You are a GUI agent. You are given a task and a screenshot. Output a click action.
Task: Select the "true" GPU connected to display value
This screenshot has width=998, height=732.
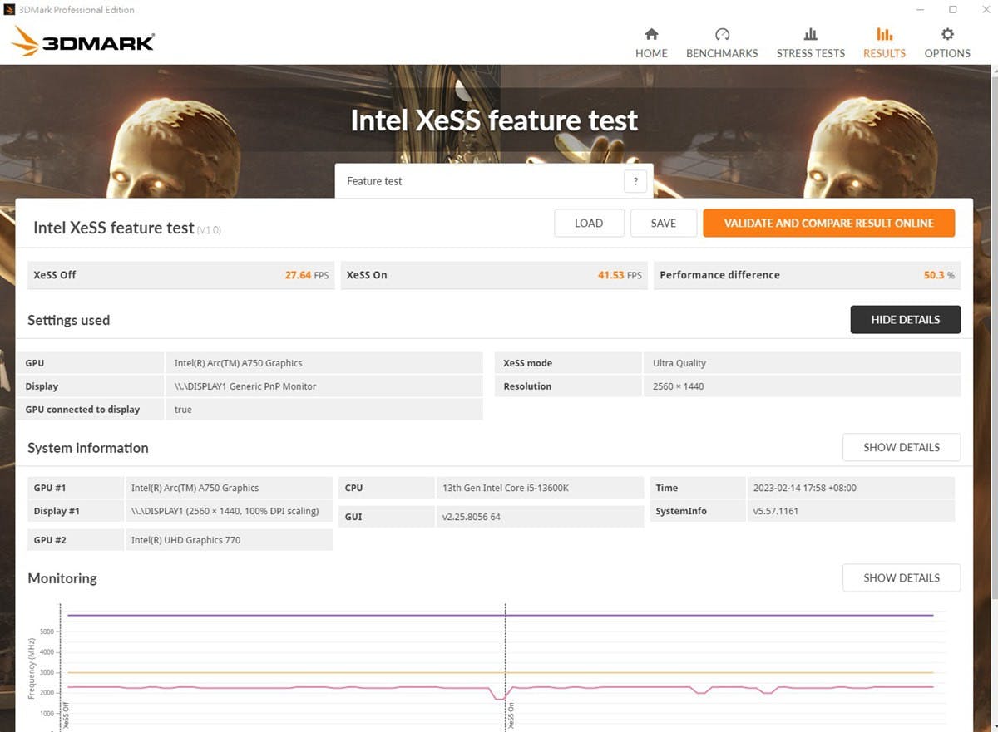[x=183, y=410]
